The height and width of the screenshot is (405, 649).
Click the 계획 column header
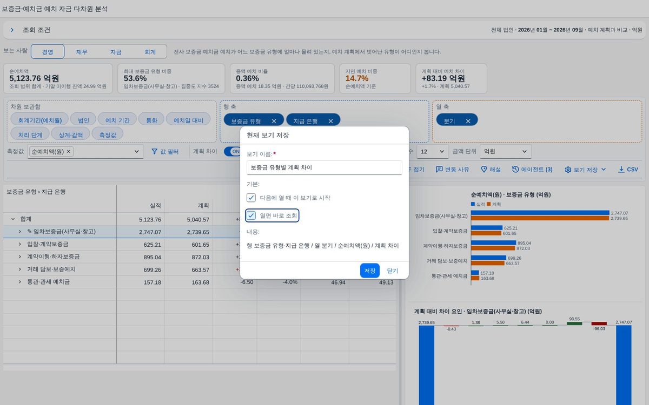coord(189,206)
